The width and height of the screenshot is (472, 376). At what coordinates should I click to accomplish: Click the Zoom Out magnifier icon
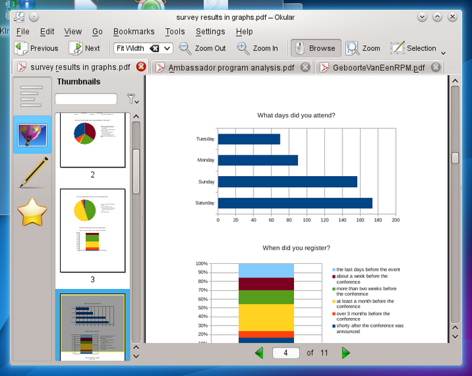[185, 49]
